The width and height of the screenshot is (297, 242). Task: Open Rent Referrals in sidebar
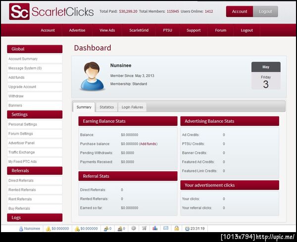pos(35,199)
